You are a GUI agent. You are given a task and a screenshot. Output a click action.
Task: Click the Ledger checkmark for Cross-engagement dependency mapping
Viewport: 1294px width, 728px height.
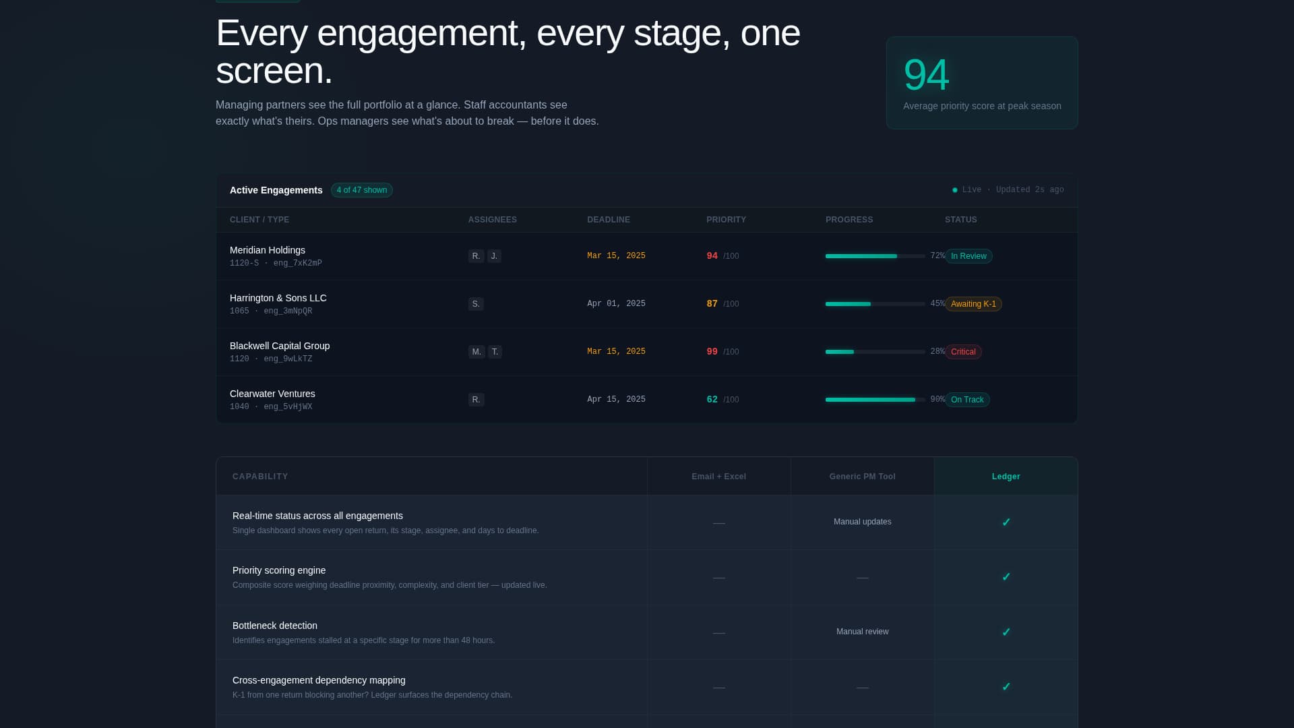point(1006,687)
